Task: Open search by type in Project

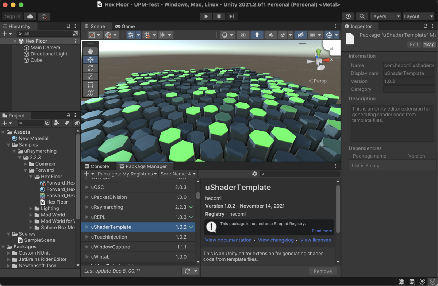Action: [x=57, y=123]
